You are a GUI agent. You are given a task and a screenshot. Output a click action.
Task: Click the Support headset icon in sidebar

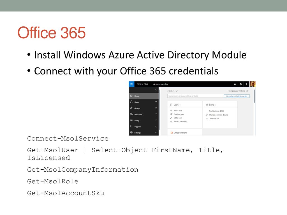pos(131,126)
